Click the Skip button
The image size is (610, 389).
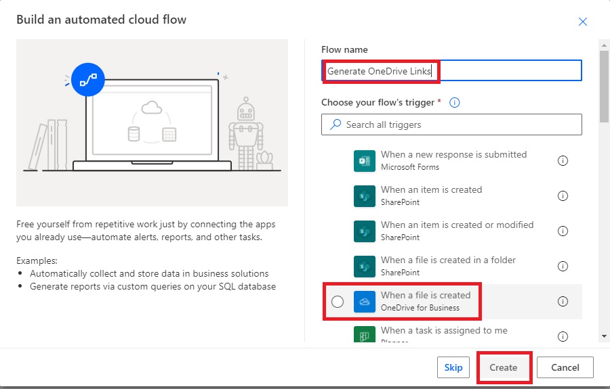tap(453, 367)
